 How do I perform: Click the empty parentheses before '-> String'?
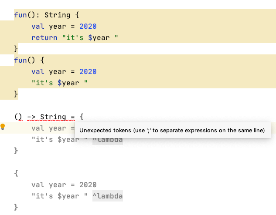(x=18, y=117)
